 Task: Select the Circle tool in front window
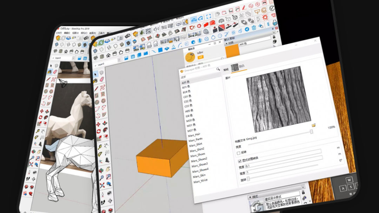pos(97,102)
